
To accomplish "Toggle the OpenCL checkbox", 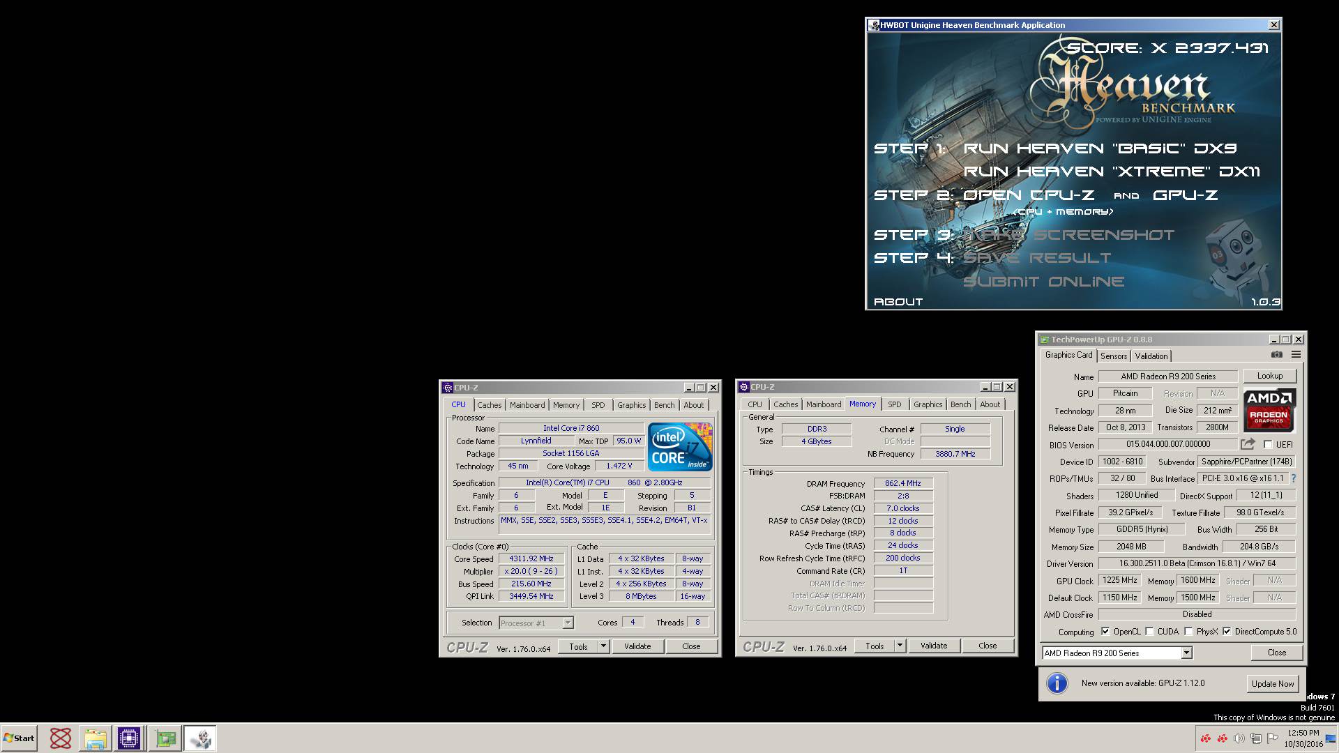I will coord(1105,632).
